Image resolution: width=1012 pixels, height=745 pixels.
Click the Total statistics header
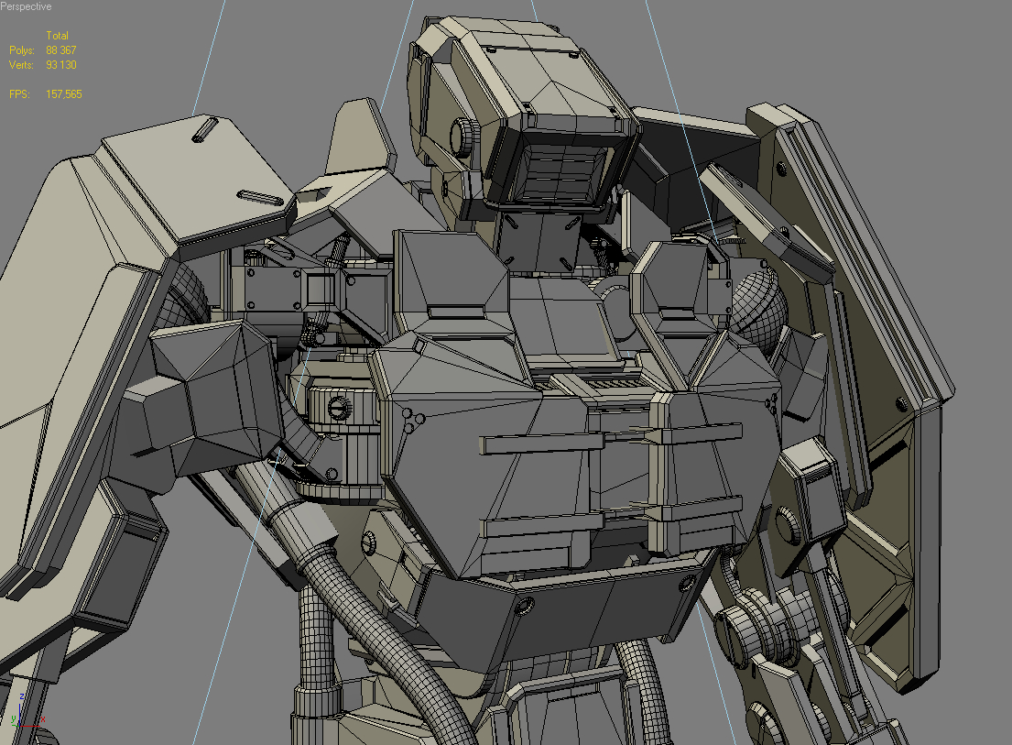60,35
